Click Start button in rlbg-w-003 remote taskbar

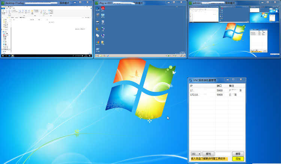97,56
